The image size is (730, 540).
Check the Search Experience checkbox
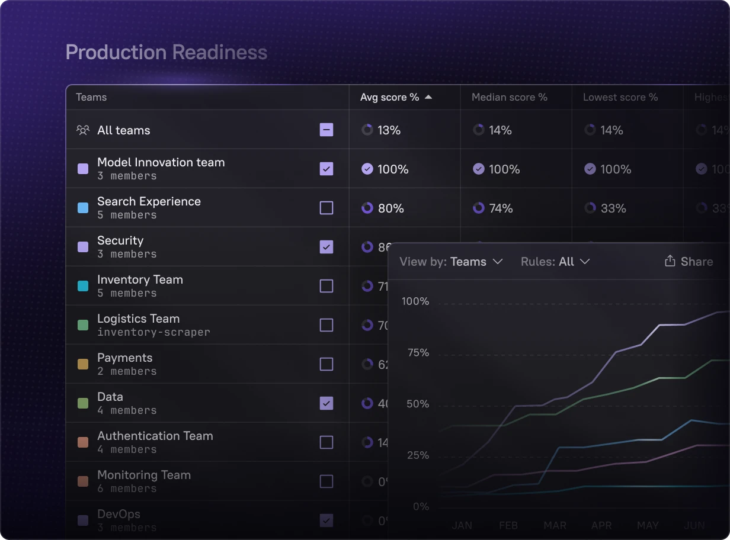(326, 208)
